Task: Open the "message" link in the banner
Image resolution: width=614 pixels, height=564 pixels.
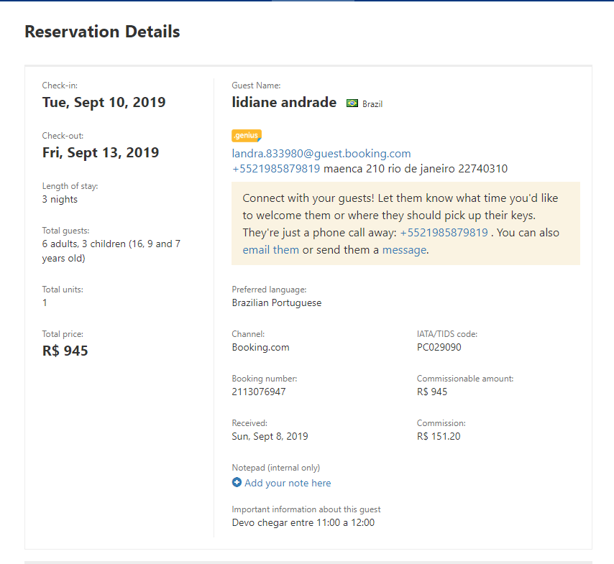Action: point(404,250)
